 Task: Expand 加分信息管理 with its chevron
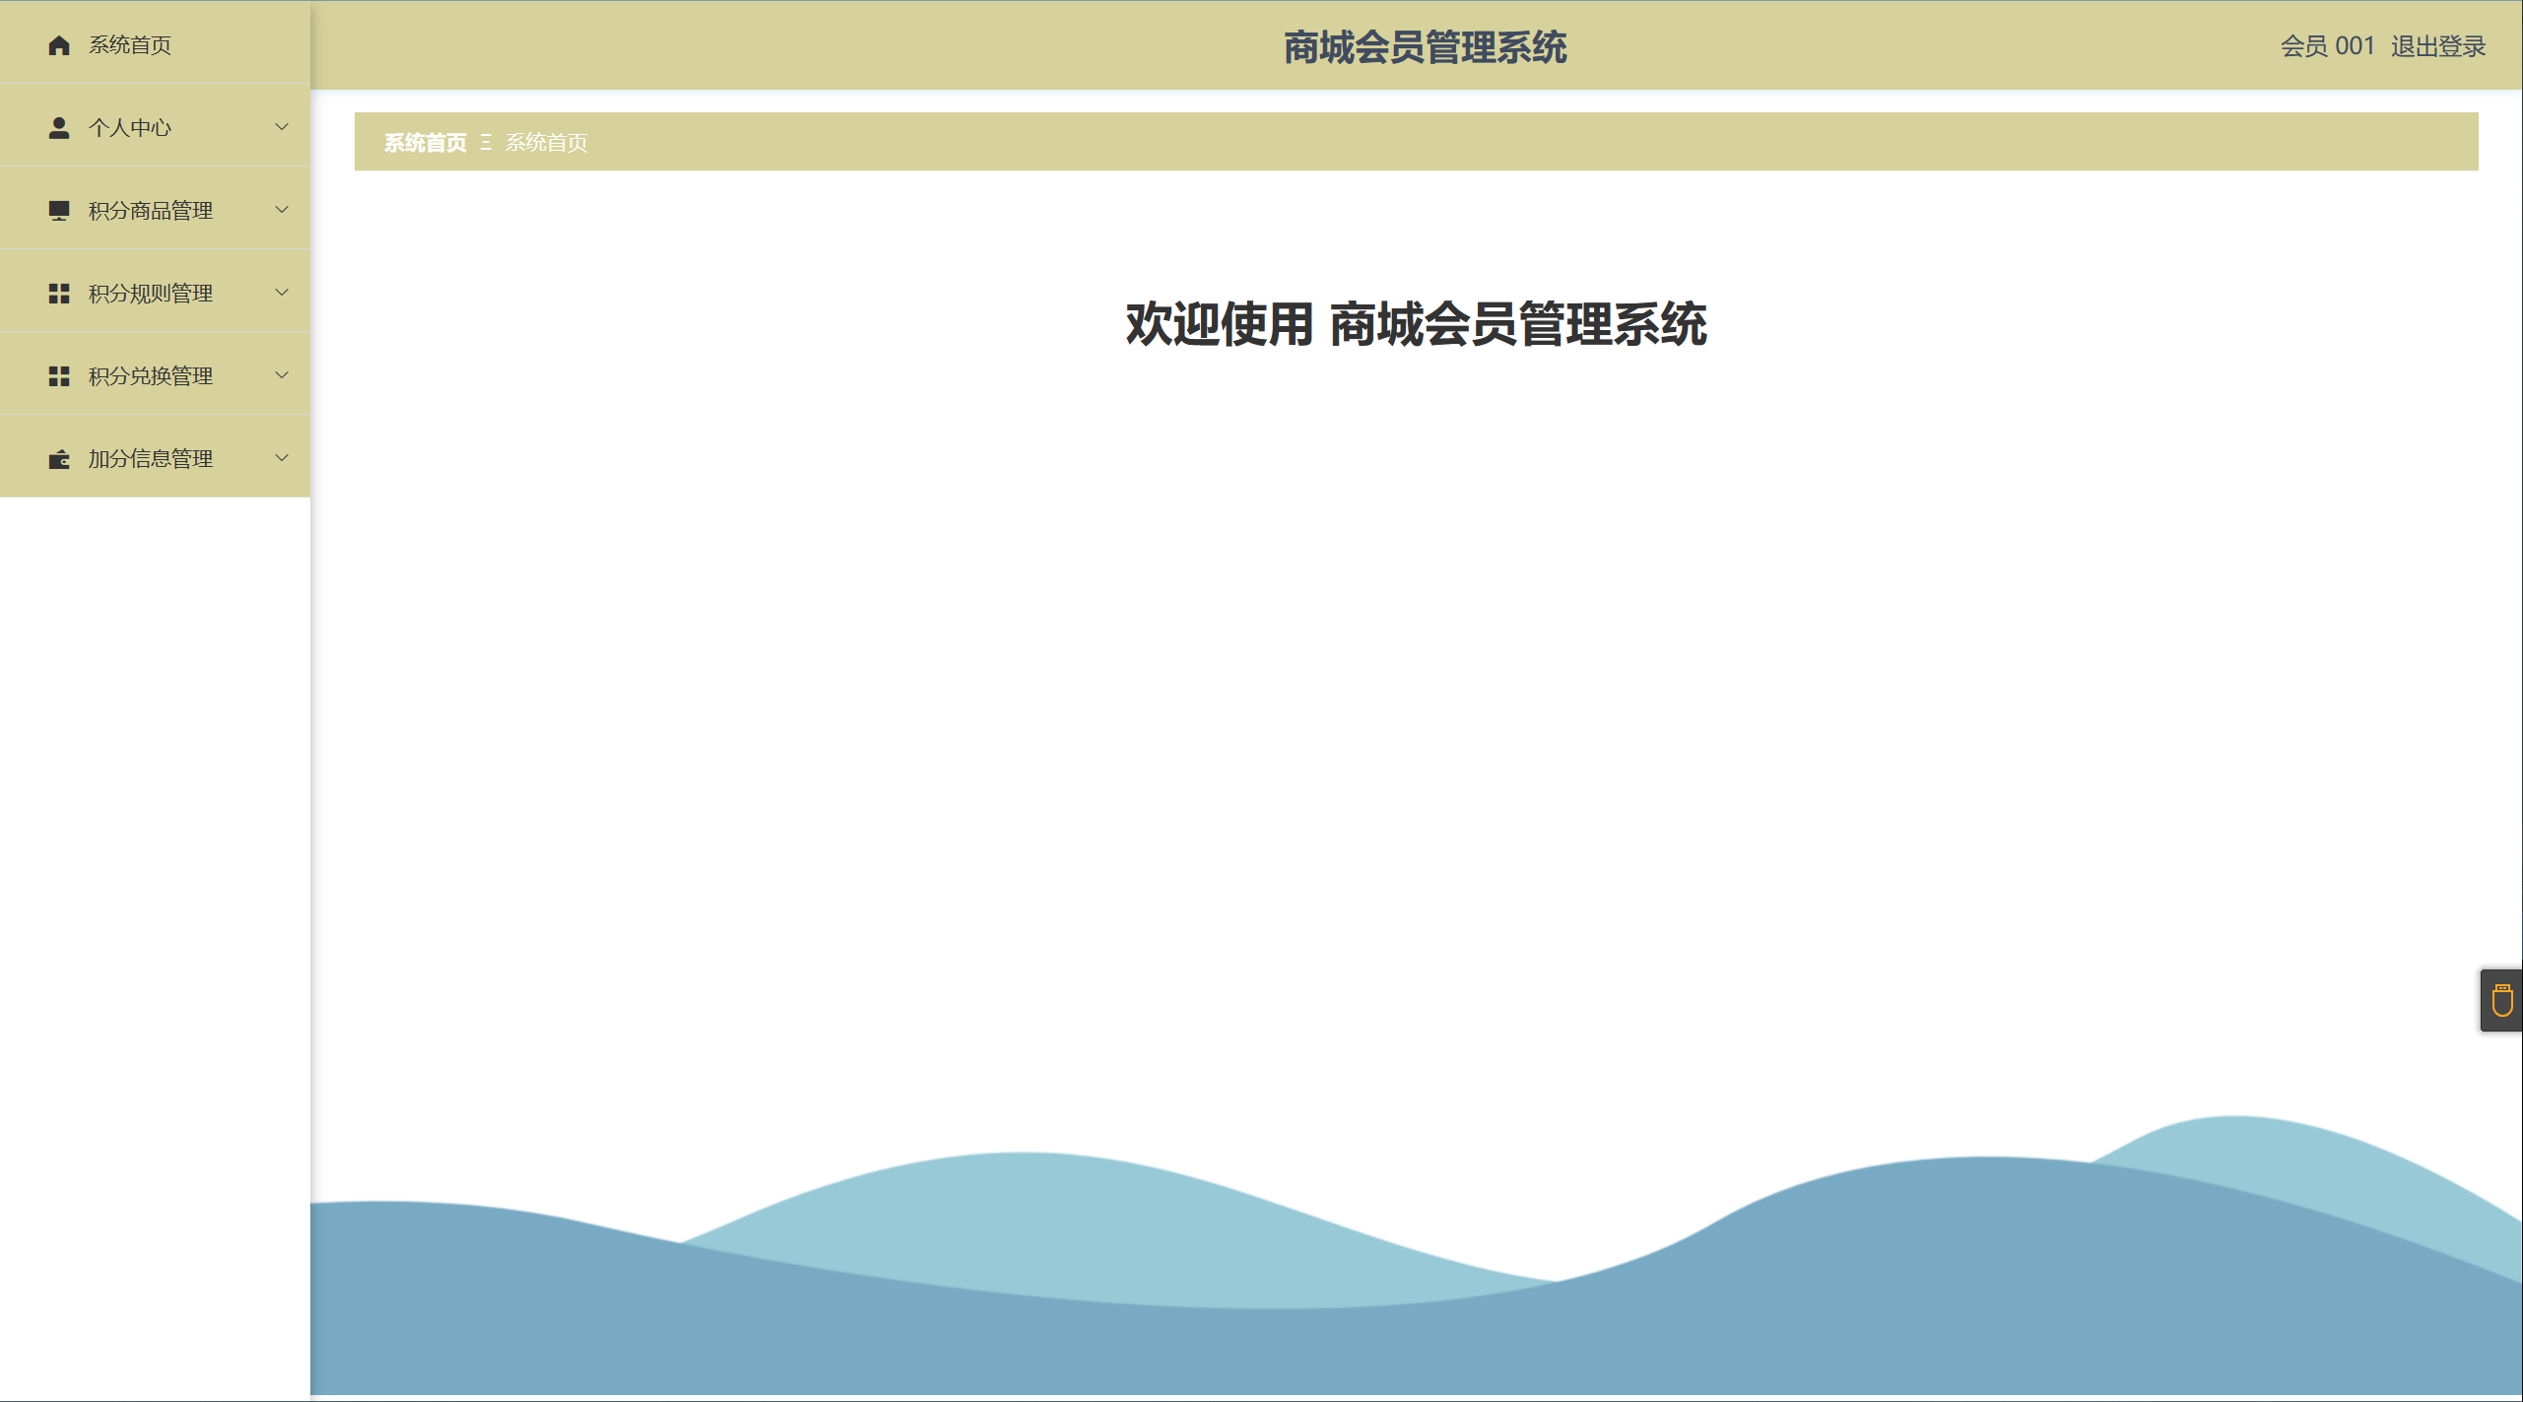tap(282, 458)
